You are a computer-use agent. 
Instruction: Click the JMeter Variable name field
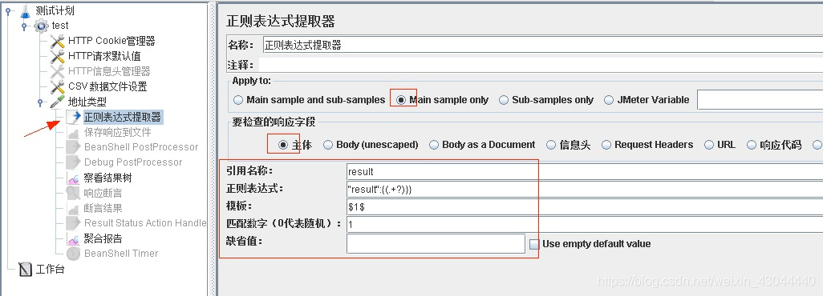pyautogui.click(x=760, y=99)
